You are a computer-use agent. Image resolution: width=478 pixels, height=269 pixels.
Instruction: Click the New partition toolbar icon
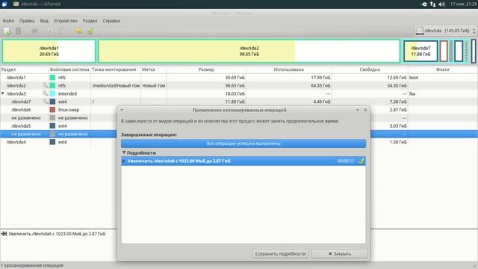click(x=7, y=31)
